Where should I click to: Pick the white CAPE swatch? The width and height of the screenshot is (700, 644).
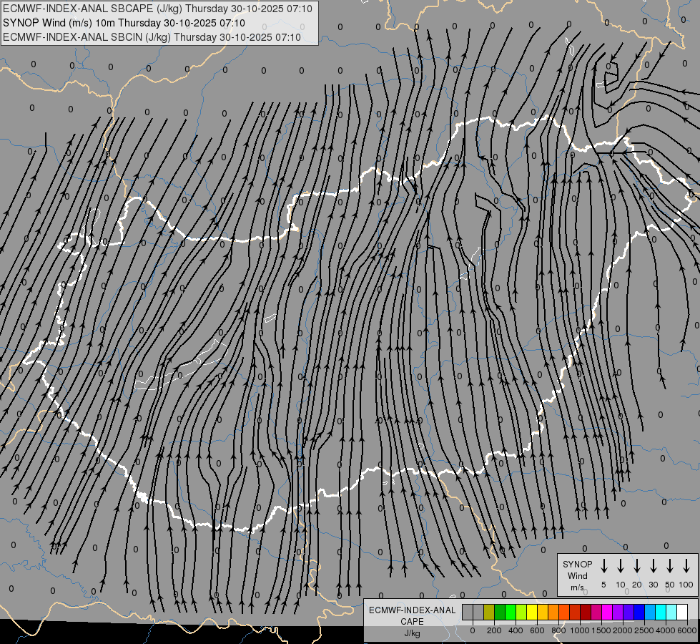point(681,612)
